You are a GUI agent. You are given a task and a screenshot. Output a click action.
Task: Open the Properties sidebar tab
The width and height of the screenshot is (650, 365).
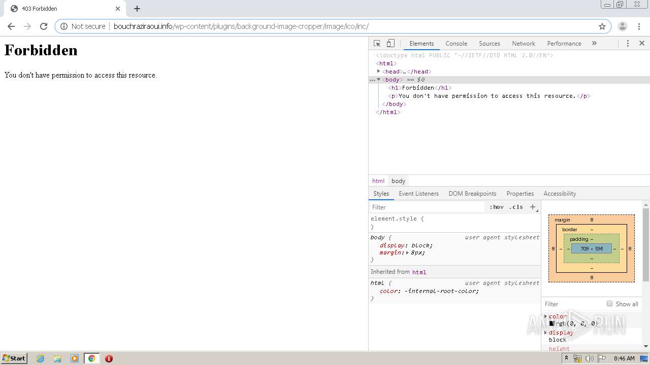pos(520,194)
